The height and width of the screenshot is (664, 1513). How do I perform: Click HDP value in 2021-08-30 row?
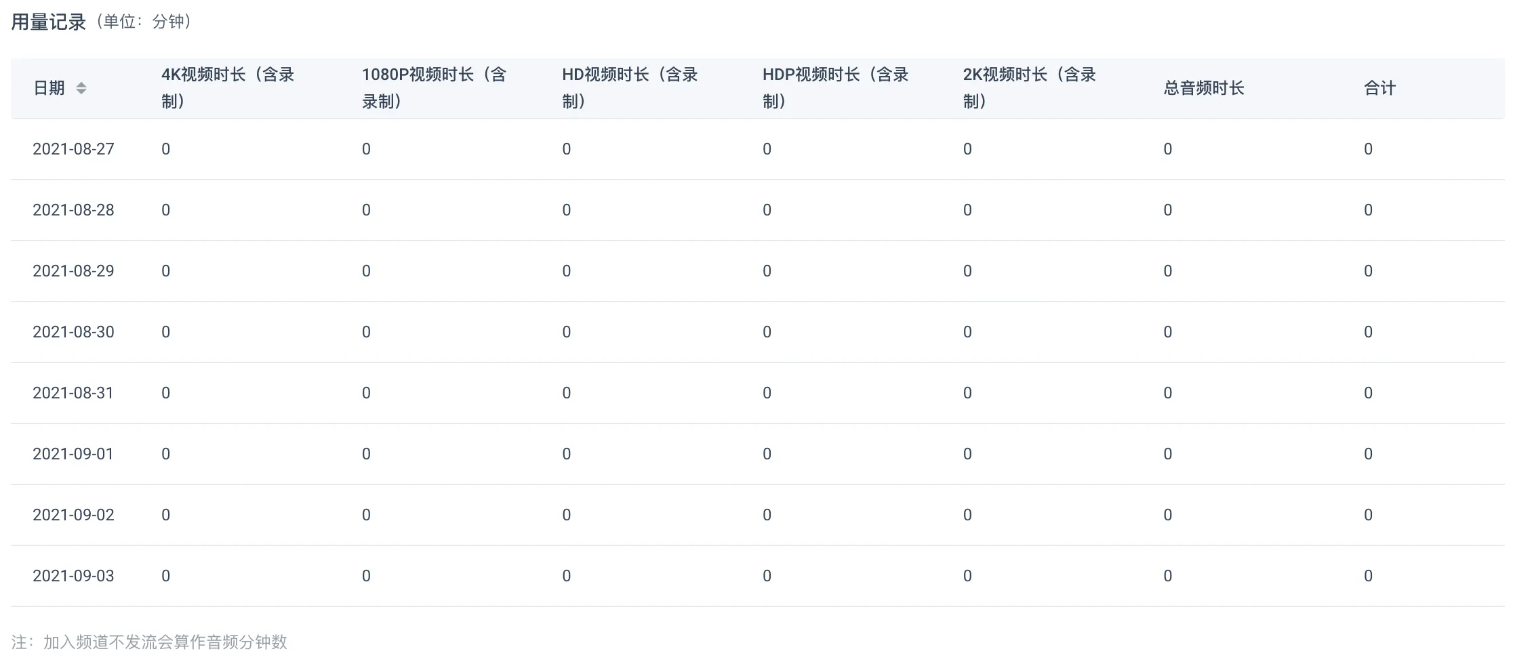[x=767, y=332]
